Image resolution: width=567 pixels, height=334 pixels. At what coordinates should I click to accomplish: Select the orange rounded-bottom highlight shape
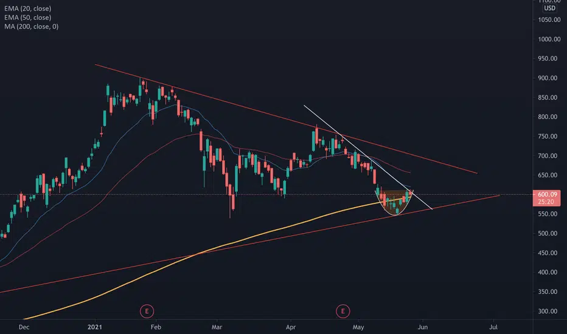coord(394,202)
